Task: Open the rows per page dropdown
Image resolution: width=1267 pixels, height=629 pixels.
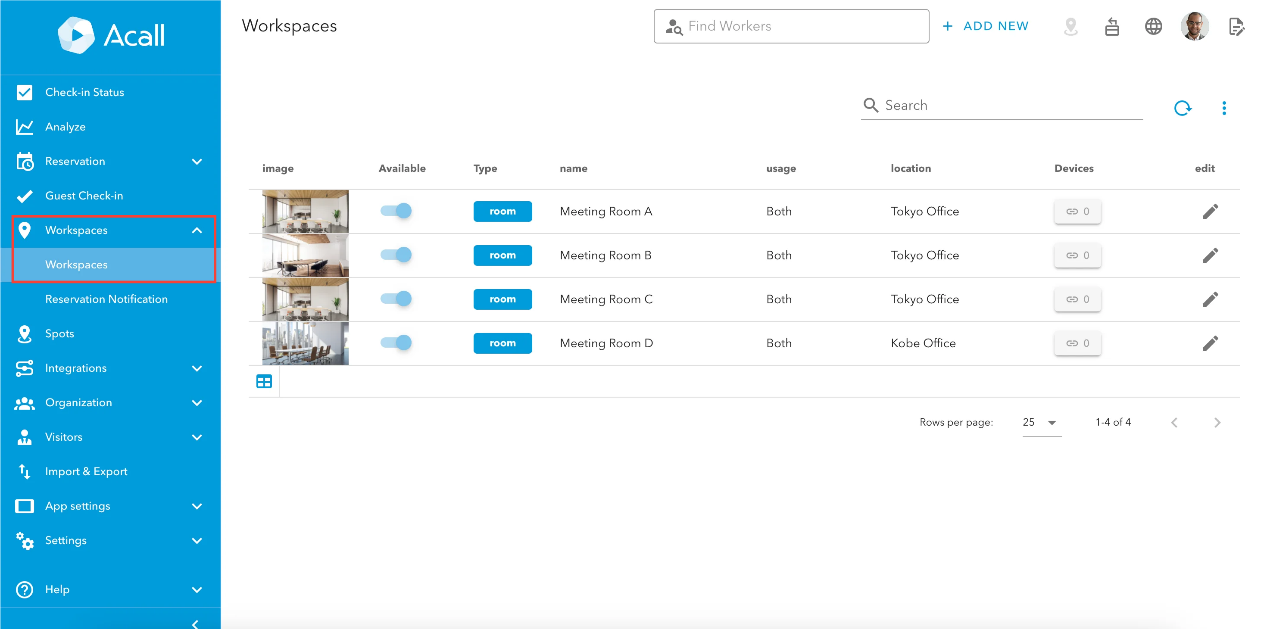Action: point(1042,423)
